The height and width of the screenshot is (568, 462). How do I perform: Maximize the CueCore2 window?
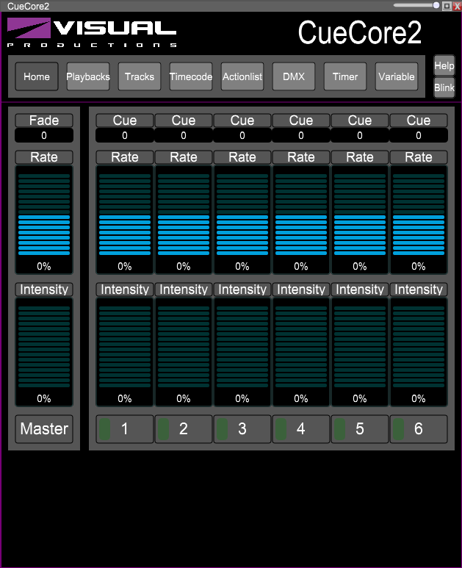447,6
